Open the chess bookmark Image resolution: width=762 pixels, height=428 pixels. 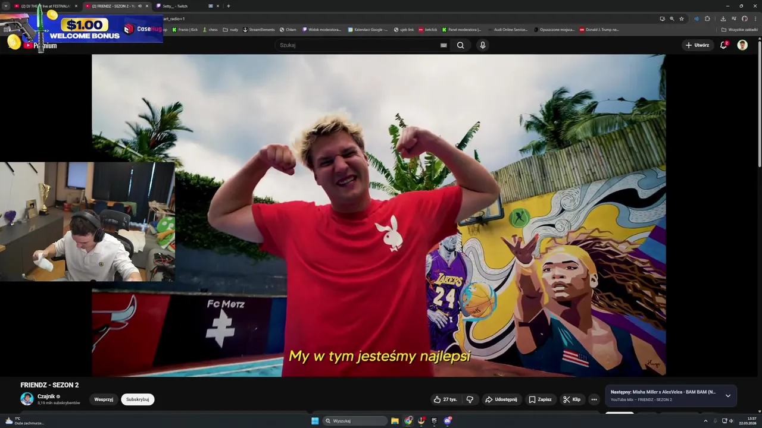(210, 29)
